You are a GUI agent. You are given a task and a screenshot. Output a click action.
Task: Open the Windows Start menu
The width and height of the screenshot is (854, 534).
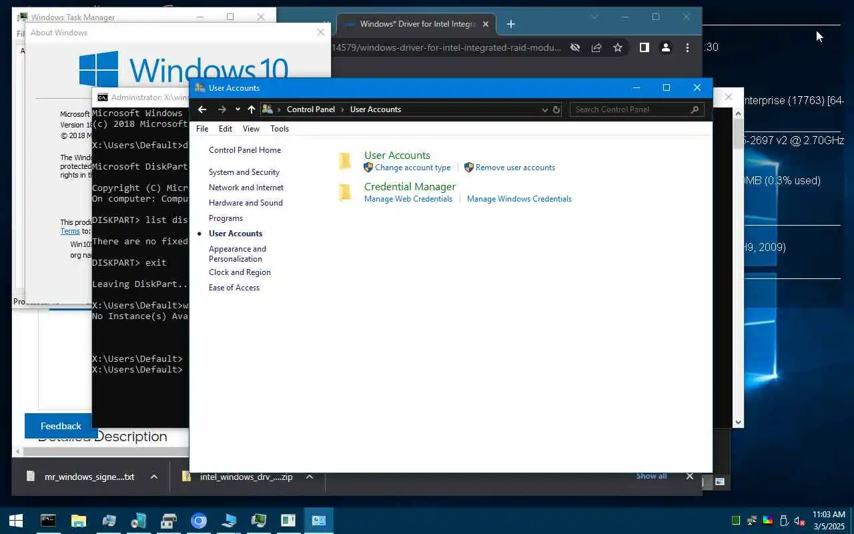16,521
